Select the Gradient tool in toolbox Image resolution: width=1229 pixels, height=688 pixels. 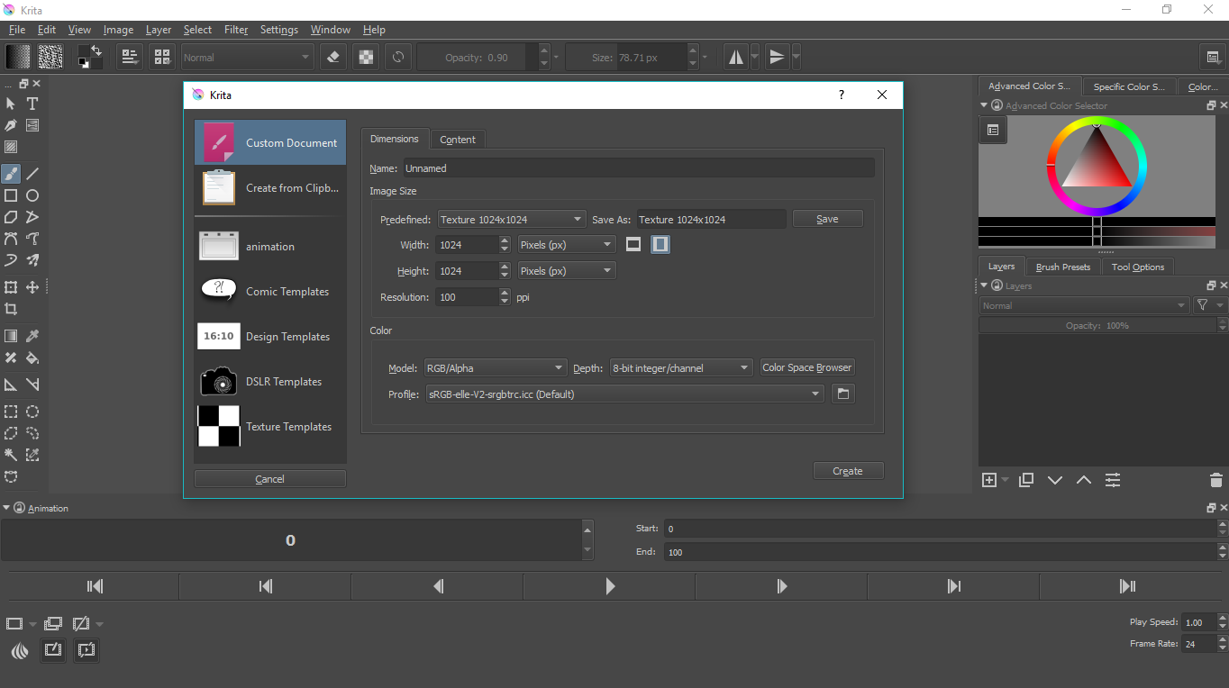pyautogui.click(x=11, y=336)
